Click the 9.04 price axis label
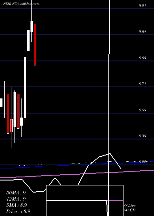 (142, 32)
